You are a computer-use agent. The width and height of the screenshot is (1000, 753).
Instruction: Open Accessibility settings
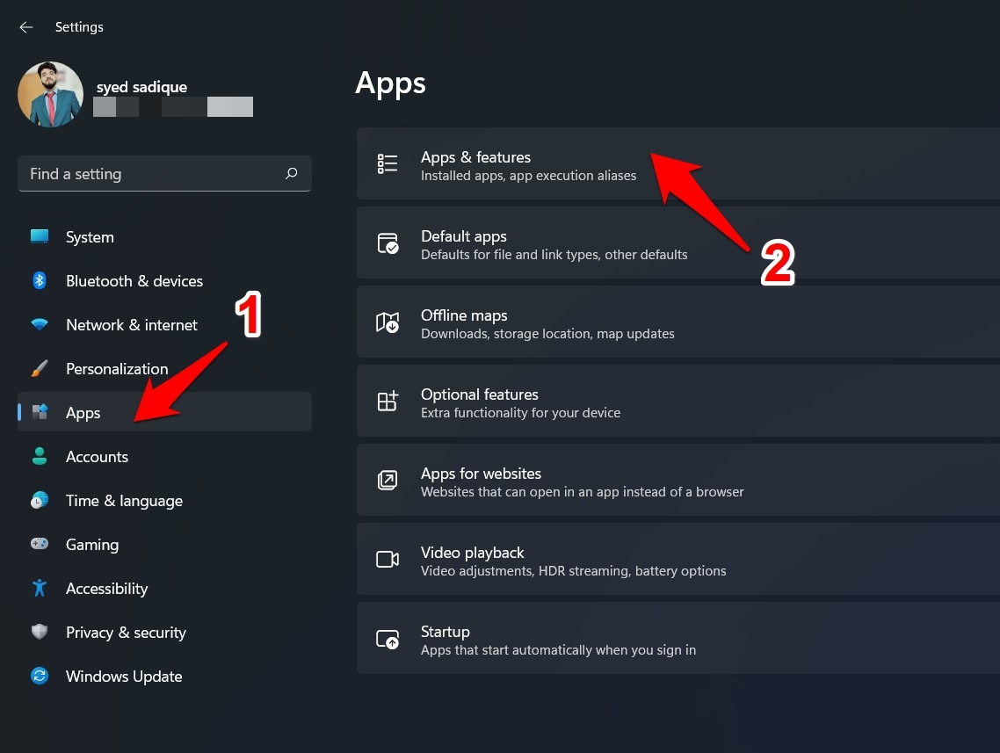pos(164,589)
